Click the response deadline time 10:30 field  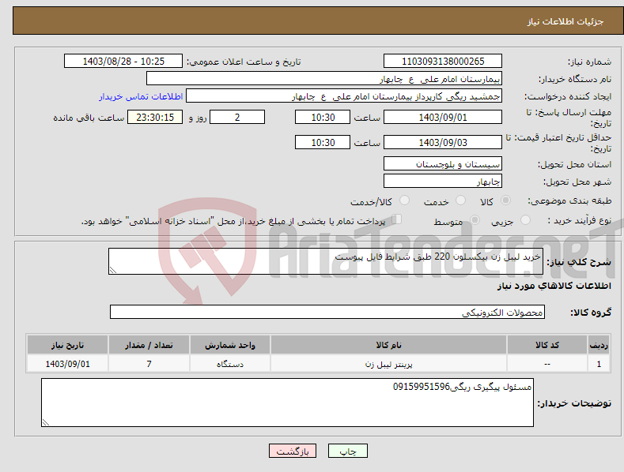coord(323,117)
